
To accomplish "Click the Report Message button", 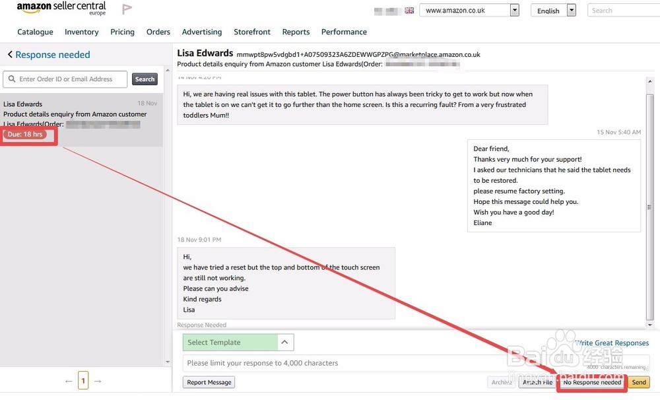I will (209, 382).
